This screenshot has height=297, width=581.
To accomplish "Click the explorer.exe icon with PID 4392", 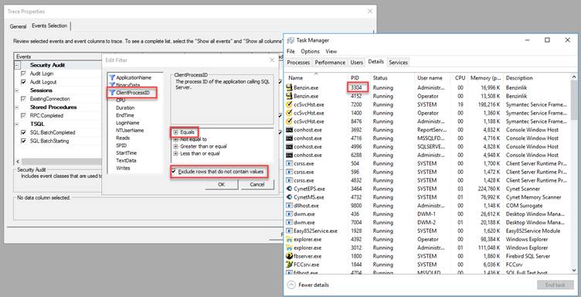I will point(290,240).
